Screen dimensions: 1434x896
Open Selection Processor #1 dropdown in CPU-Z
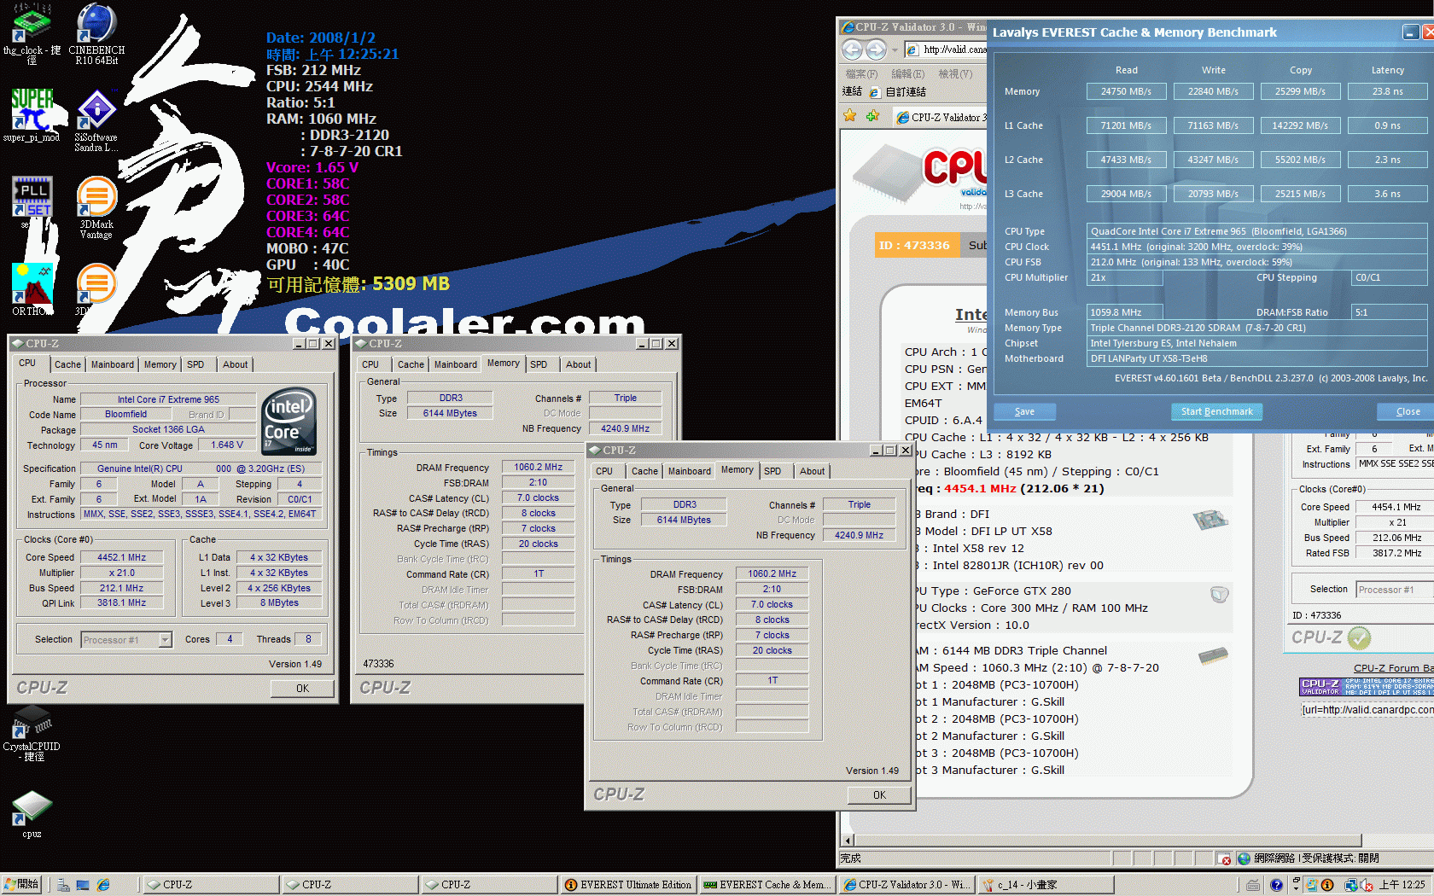click(x=166, y=640)
